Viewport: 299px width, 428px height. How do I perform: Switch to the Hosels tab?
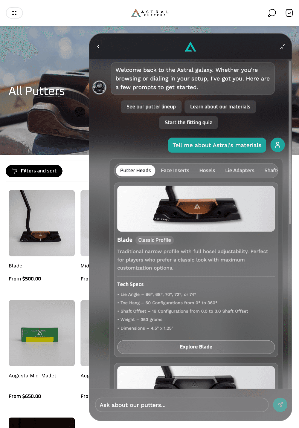pyautogui.click(x=207, y=170)
